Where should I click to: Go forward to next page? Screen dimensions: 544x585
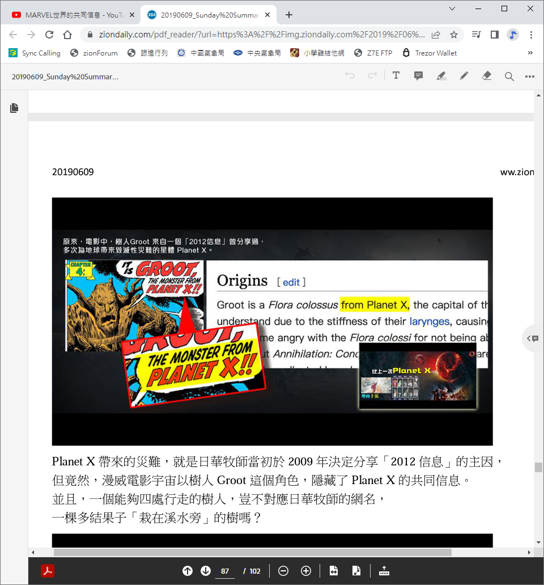31,35
